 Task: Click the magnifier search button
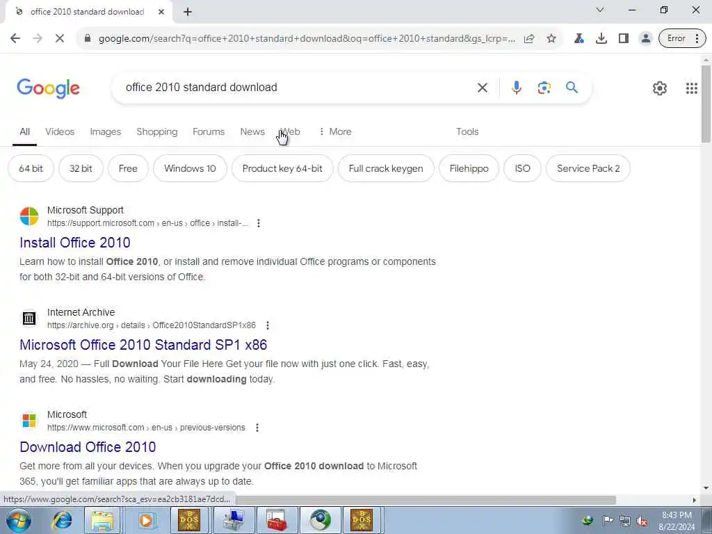572,87
